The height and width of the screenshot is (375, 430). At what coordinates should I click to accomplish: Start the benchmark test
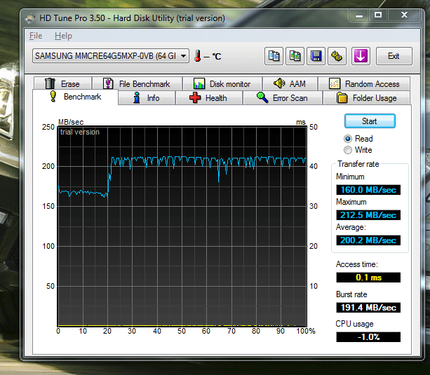(x=370, y=121)
